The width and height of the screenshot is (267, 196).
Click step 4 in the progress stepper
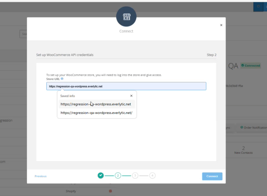tap(152, 176)
